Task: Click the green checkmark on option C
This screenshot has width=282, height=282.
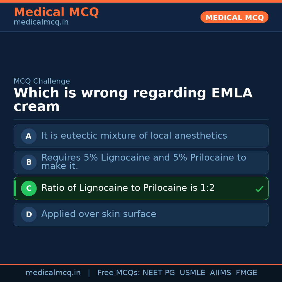Action: [x=259, y=189]
